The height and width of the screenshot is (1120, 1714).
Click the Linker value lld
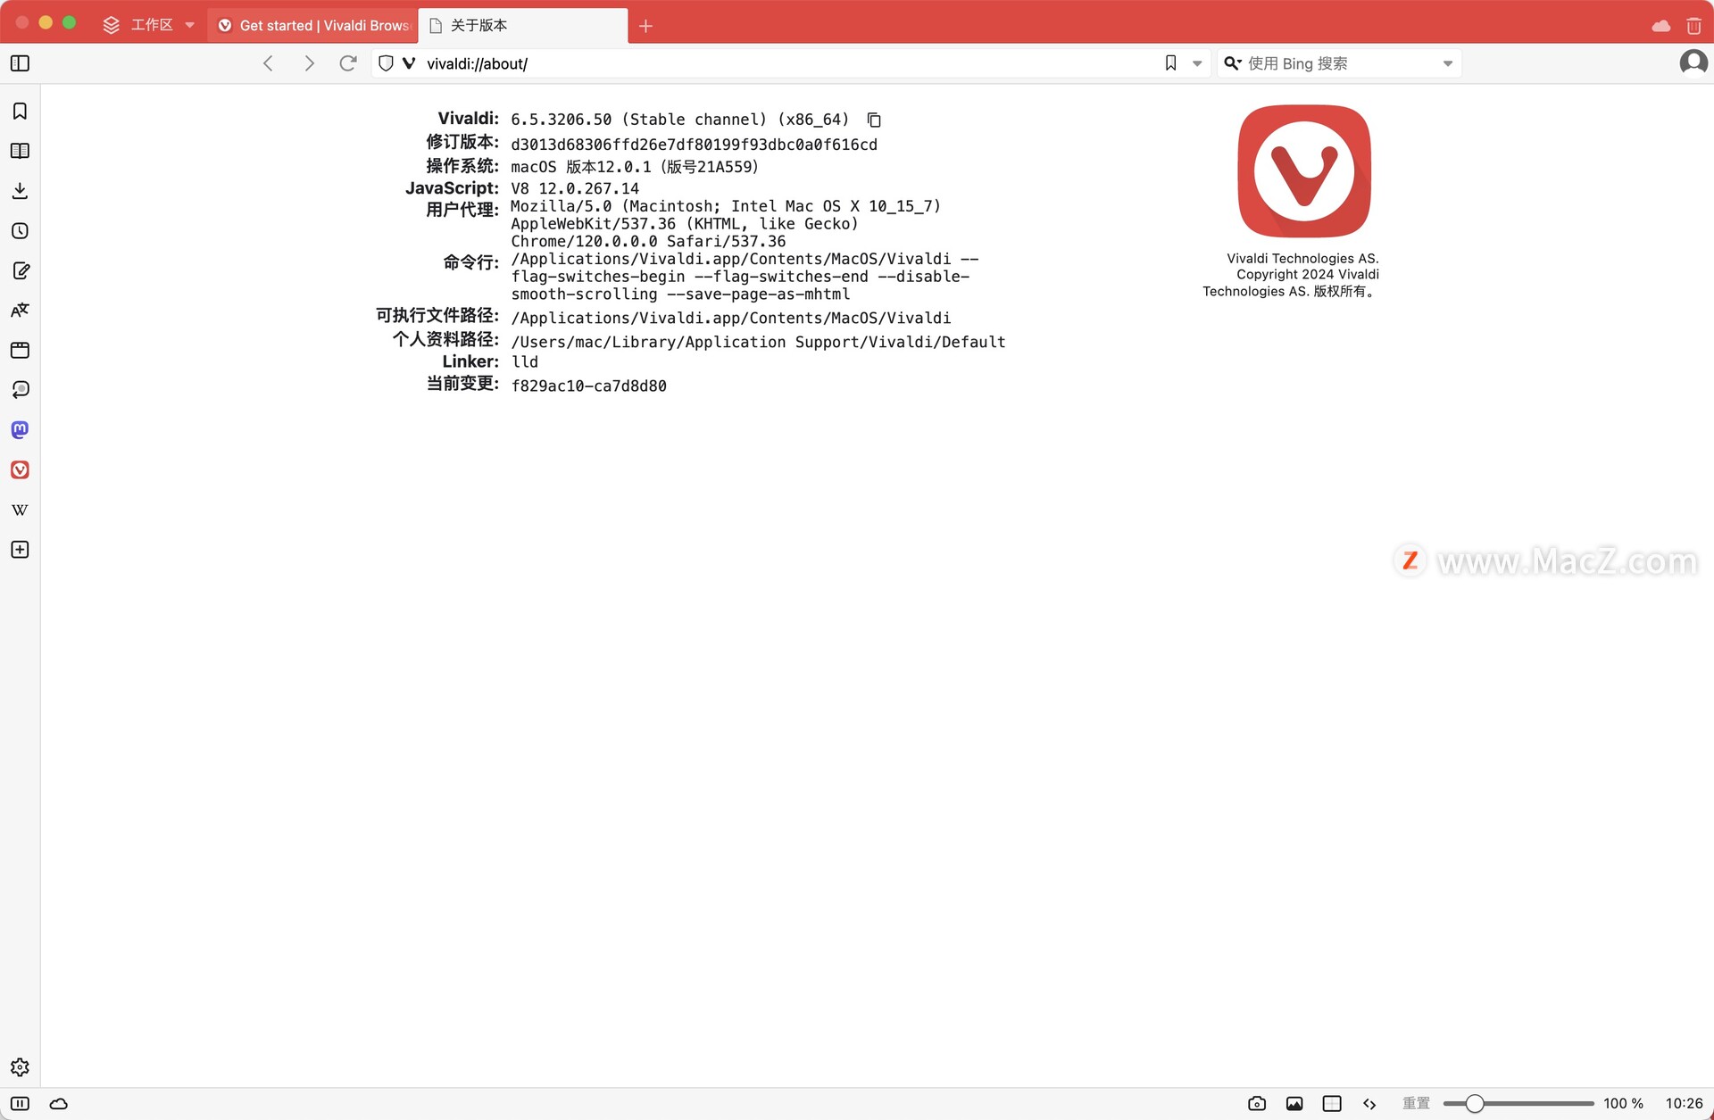(x=525, y=361)
